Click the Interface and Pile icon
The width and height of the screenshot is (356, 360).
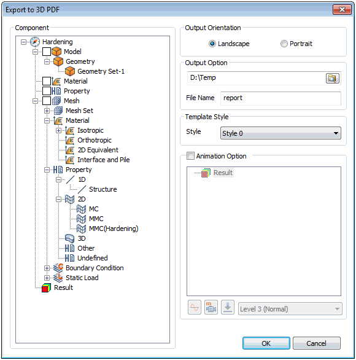(70, 160)
